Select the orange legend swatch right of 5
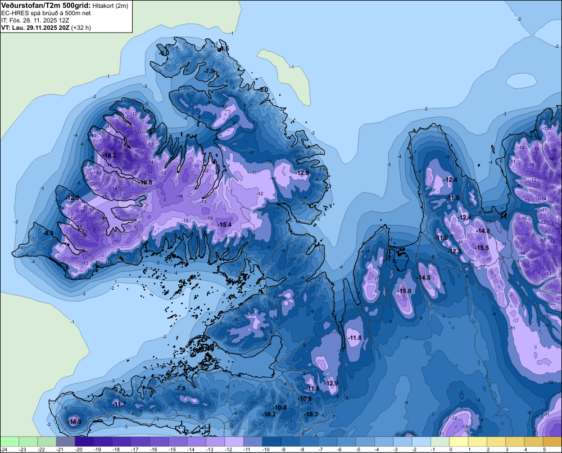This screenshot has width=562, height=453. click(552, 441)
